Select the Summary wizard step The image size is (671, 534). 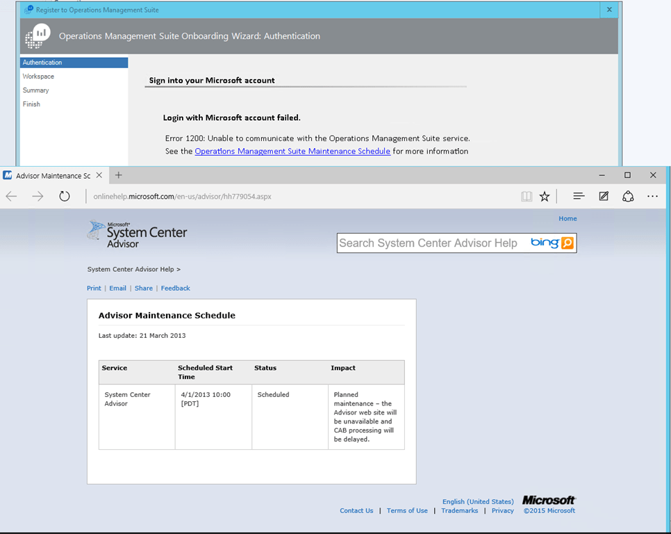pos(36,90)
